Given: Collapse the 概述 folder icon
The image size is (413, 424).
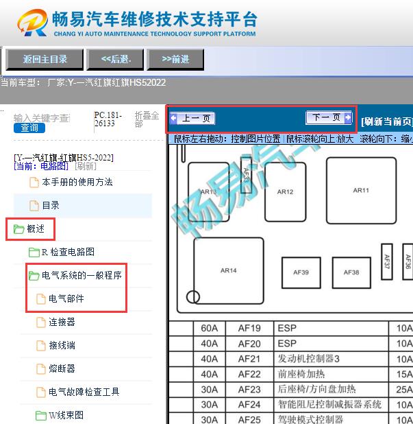Looking at the screenshot, I should pyautogui.click(x=19, y=229).
